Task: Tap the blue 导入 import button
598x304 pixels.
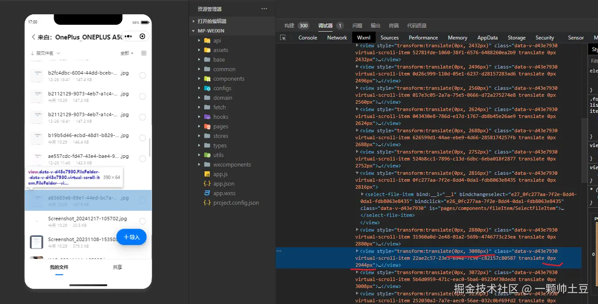Action: [132, 237]
